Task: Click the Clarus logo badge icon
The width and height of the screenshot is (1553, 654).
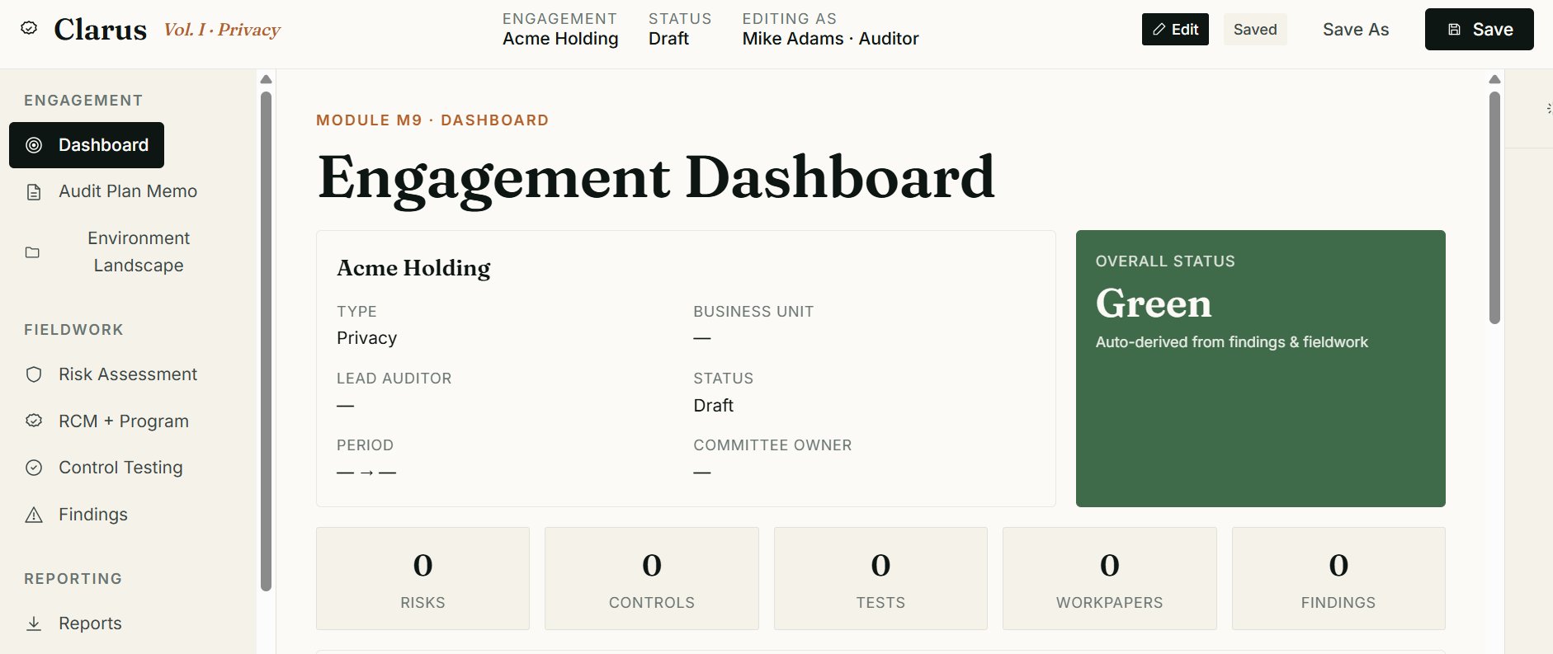Action: pyautogui.click(x=29, y=28)
